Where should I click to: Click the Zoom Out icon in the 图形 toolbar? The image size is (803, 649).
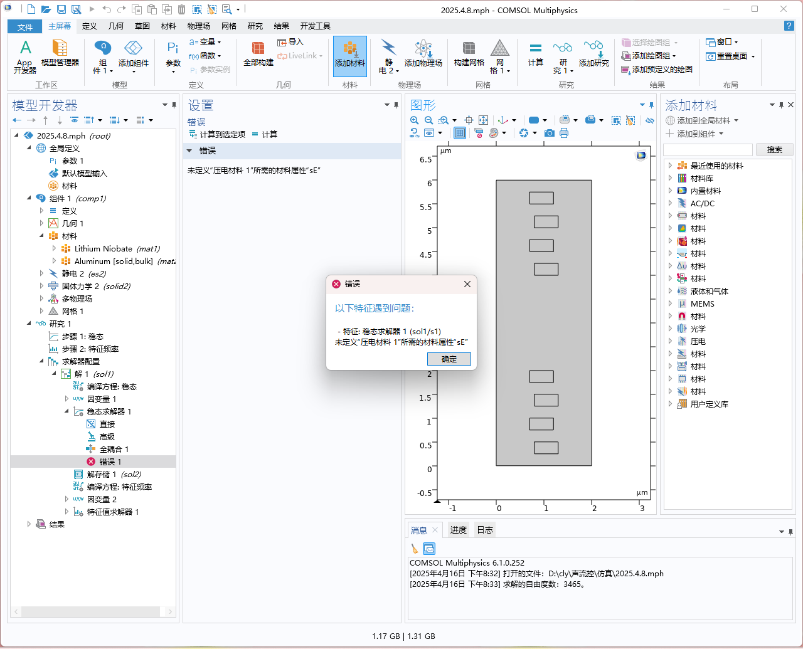coord(428,120)
